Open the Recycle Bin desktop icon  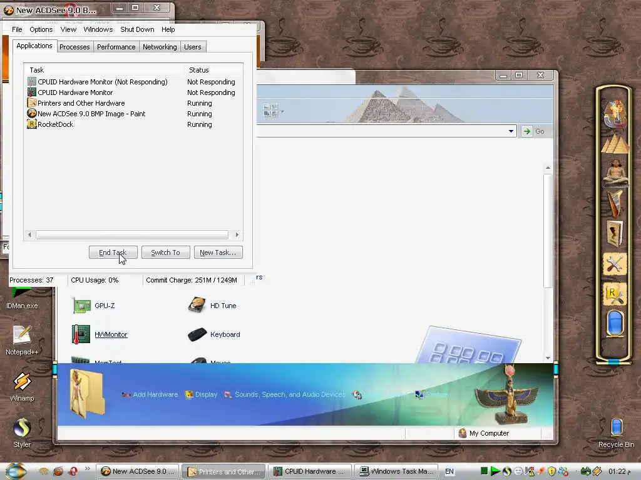pyautogui.click(x=616, y=432)
